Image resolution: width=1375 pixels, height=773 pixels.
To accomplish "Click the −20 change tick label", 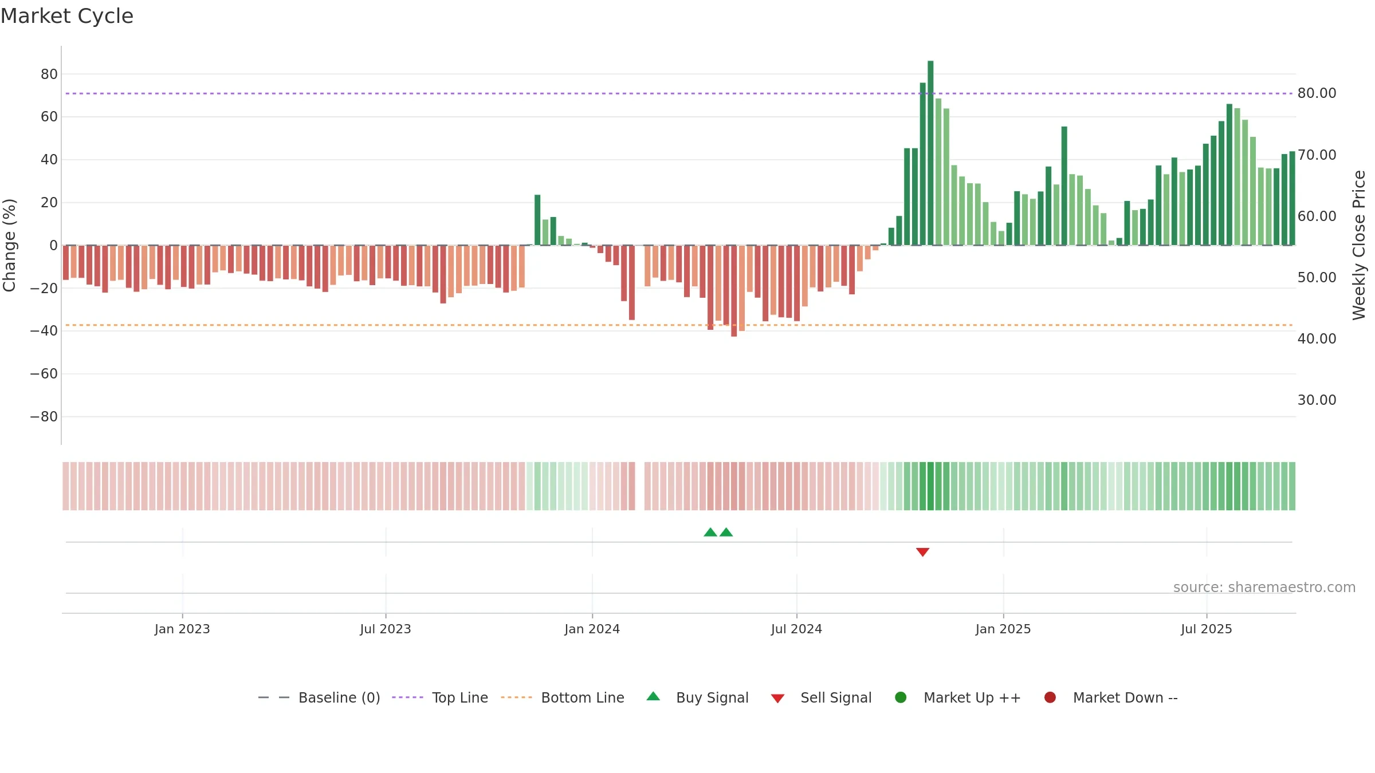I will pos(44,289).
